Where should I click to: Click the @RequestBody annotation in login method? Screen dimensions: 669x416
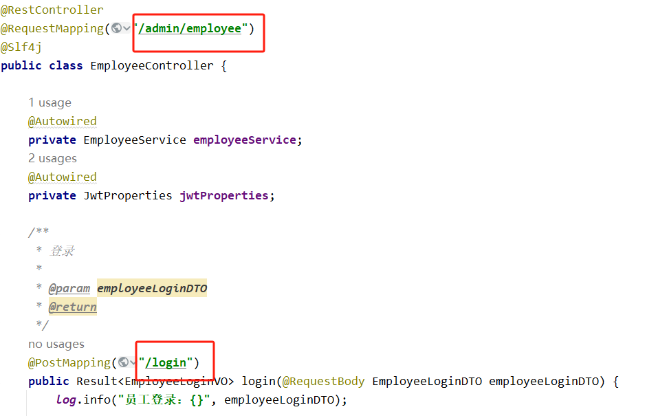(323, 381)
